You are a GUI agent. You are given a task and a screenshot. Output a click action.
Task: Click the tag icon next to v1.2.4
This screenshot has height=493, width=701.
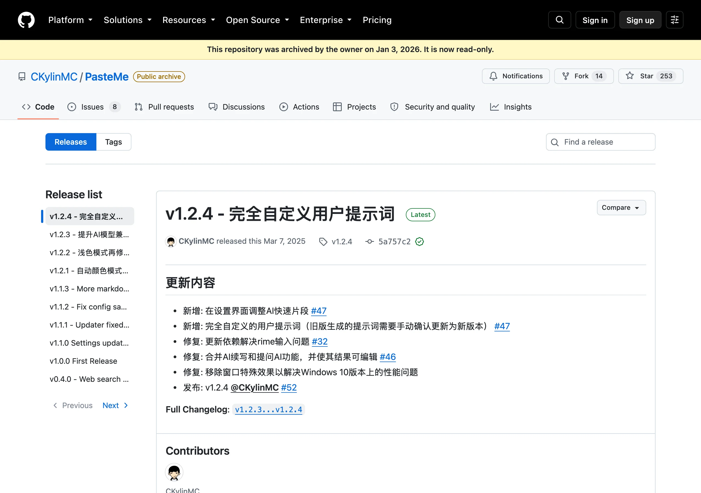(x=323, y=242)
